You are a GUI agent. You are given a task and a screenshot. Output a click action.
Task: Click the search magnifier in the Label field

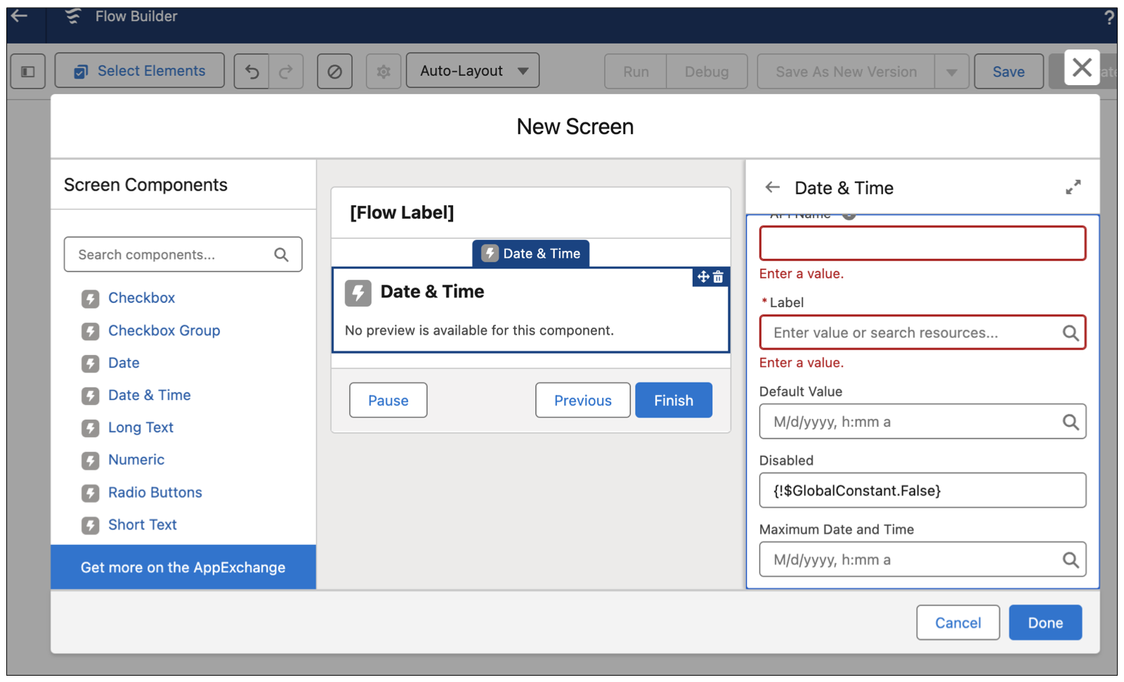[x=1071, y=333]
